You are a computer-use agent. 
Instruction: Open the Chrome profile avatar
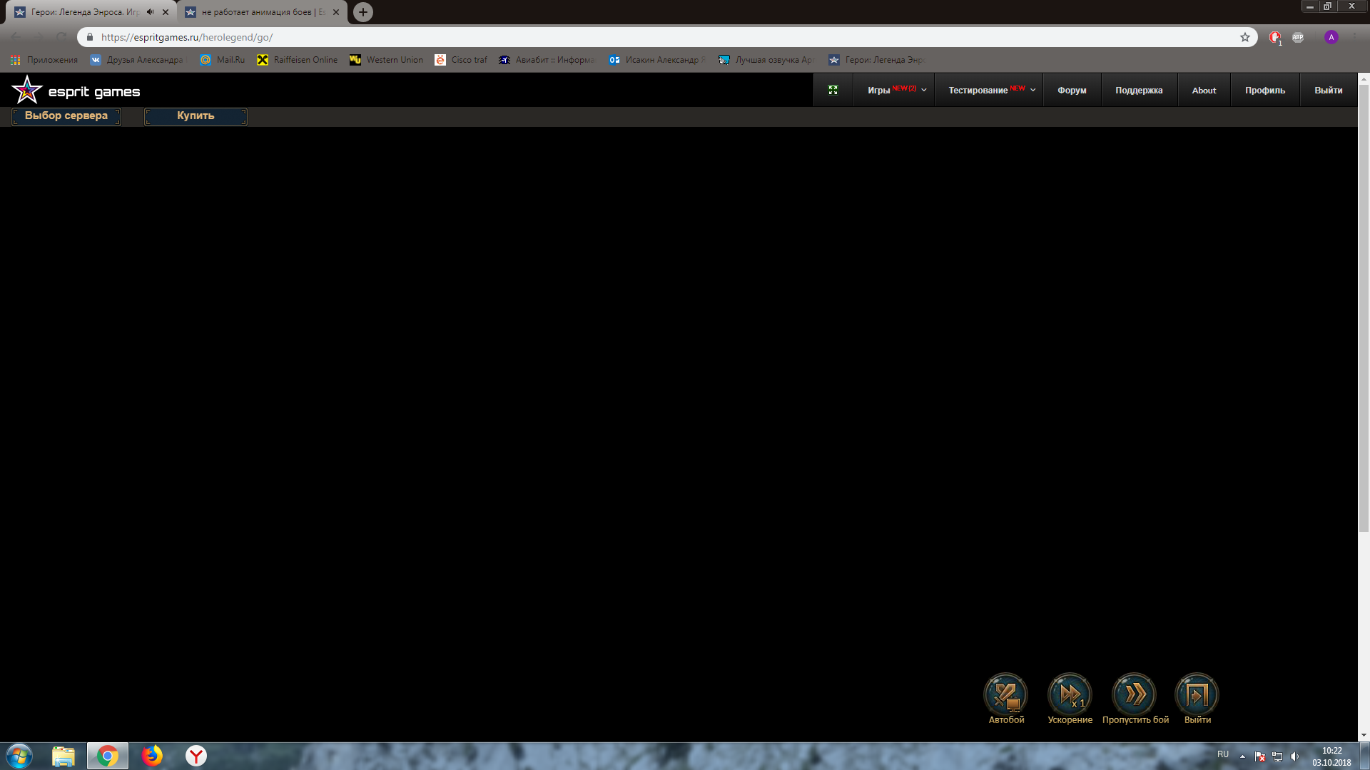[1331, 37]
